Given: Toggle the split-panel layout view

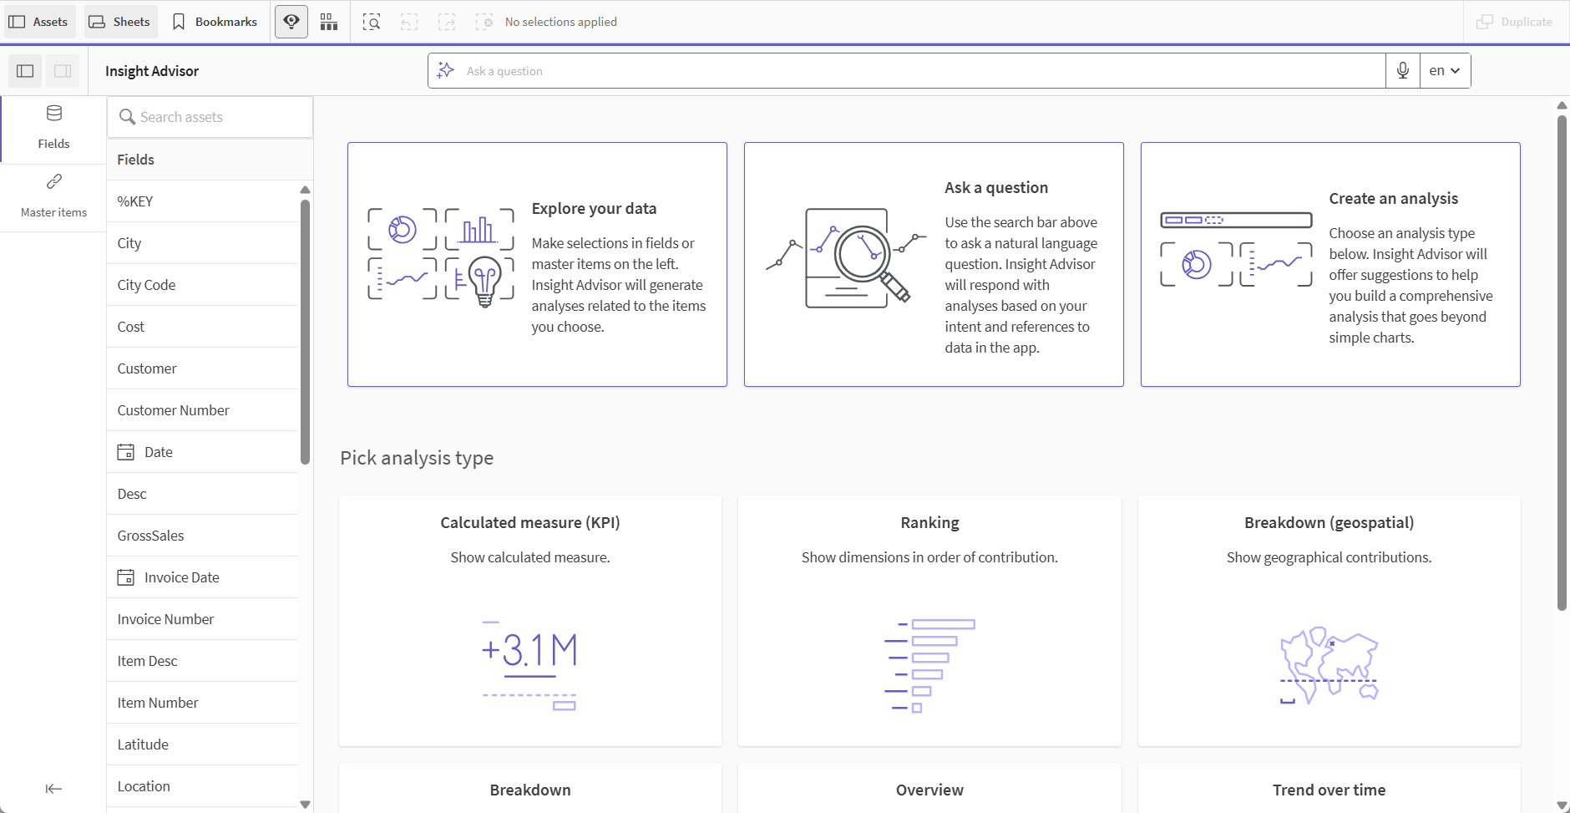Looking at the screenshot, I should 62,70.
